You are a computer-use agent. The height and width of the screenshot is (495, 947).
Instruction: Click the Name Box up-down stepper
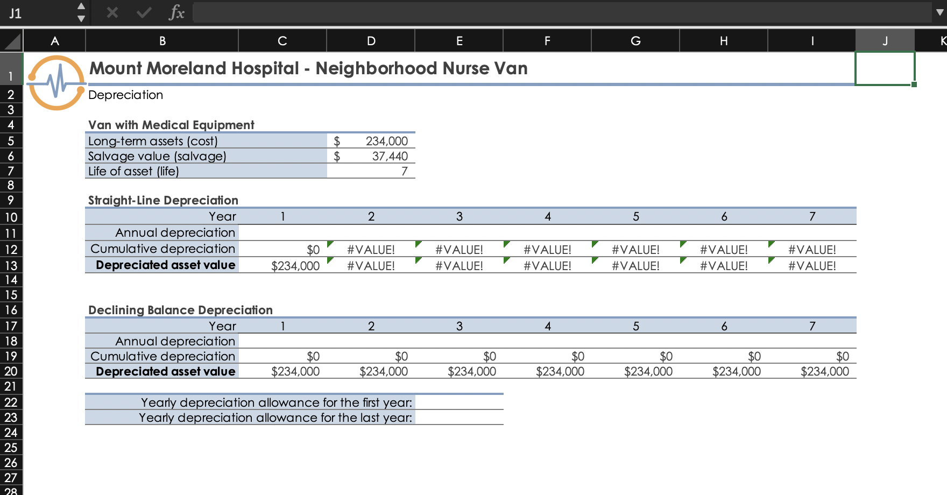click(81, 12)
